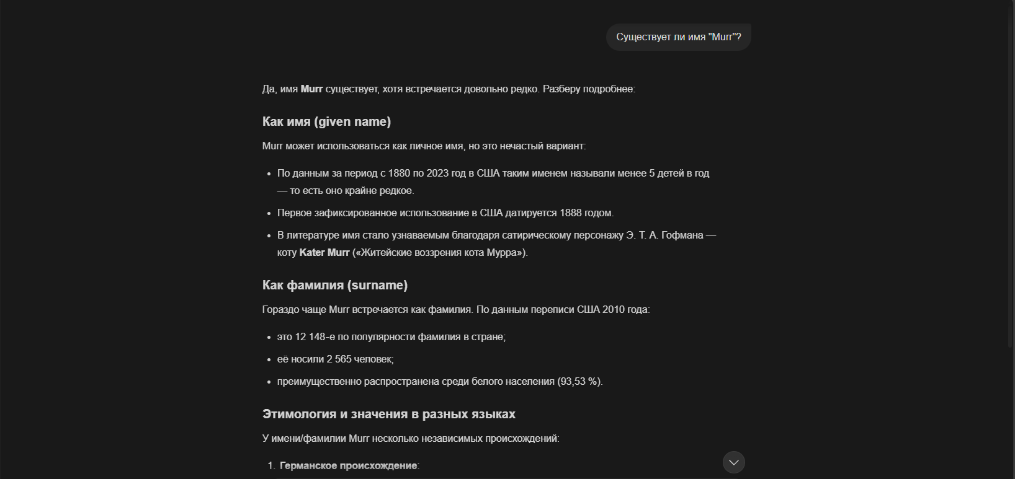Screen dimensions: 1015x479
Task: Click the bullet mentioning 93,53 % белого населения
Action: pyautogui.click(x=439, y=382)
